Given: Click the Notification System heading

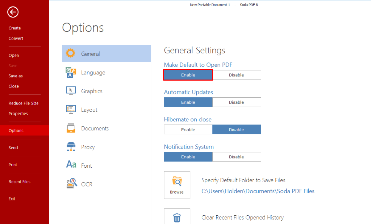Looking at the screenshot, I should pyautogui.click(x=189, y=147).
